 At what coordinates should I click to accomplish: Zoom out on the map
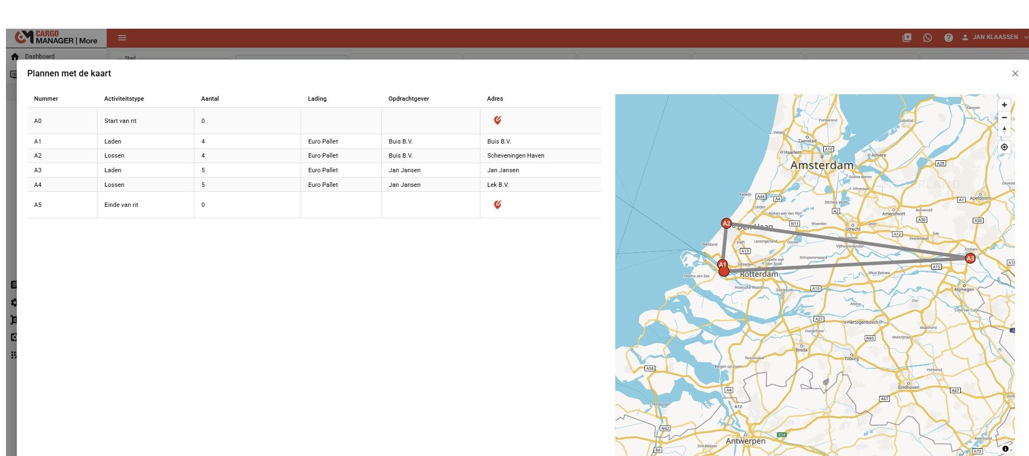tap(1004, 118)
